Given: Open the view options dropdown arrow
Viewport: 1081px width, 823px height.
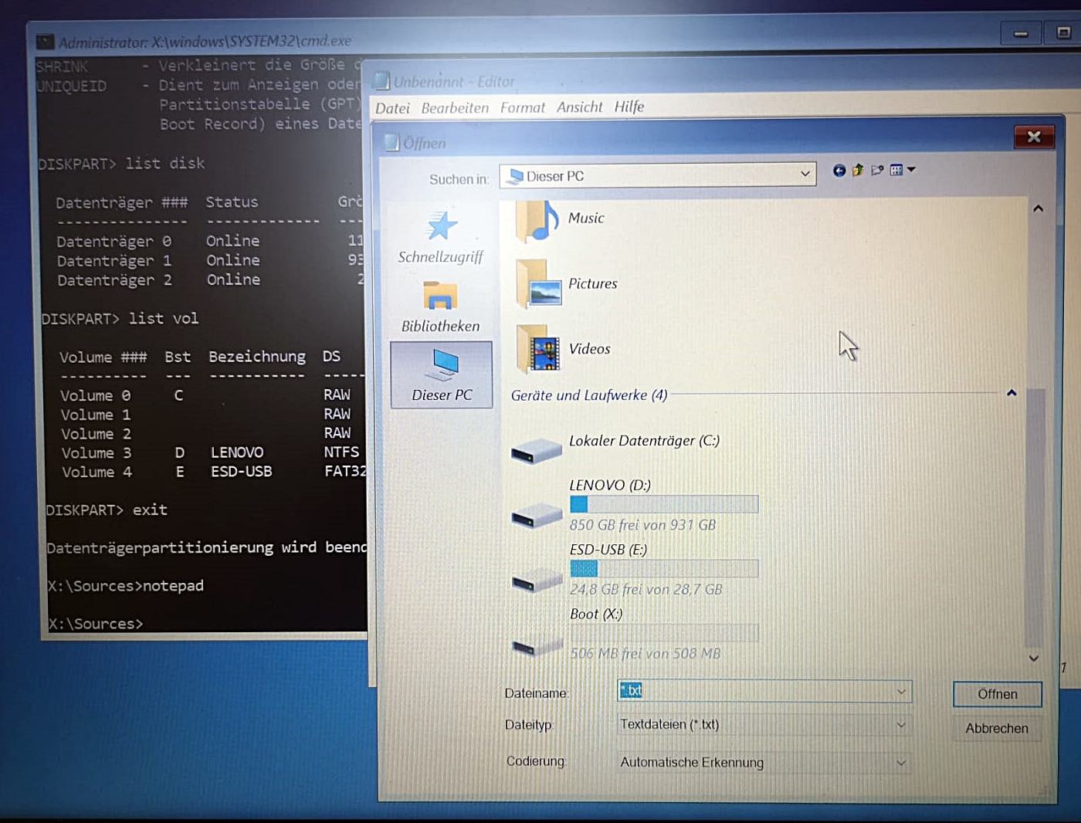Looking at the screenshot, I should point(911,170).
